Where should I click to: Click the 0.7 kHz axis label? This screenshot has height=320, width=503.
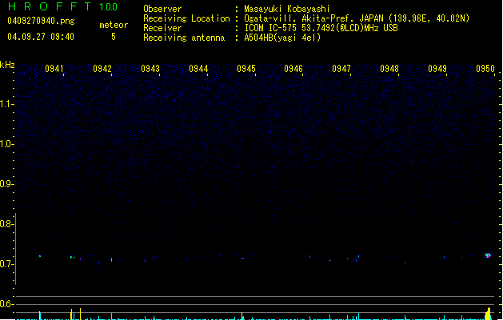click(x=6, y=264)
